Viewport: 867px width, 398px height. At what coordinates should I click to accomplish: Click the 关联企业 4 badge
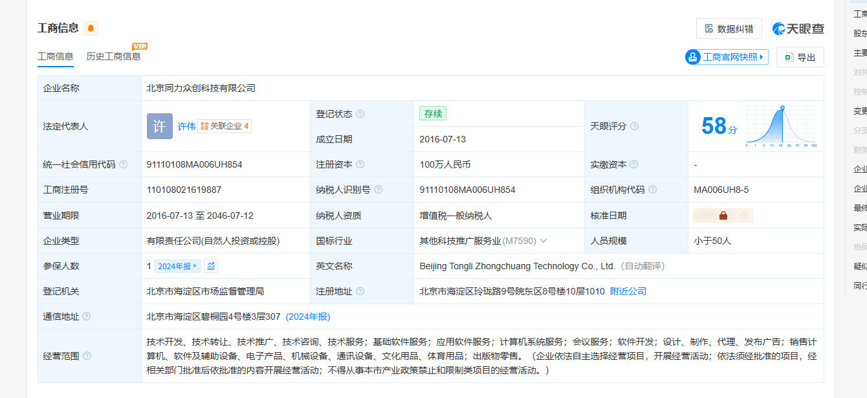[225, 126]
